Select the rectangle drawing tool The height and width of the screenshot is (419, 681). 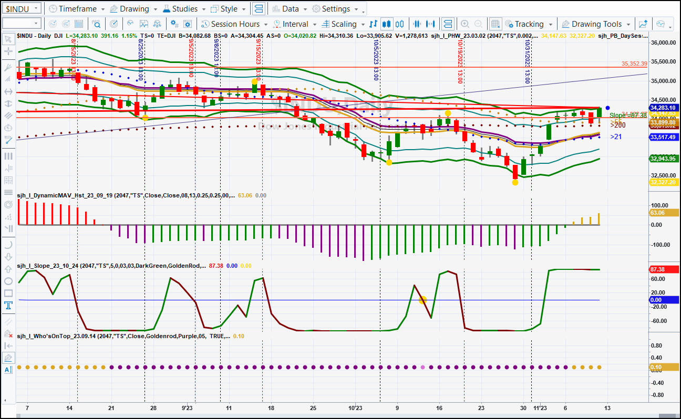click(x=8, y=294)
